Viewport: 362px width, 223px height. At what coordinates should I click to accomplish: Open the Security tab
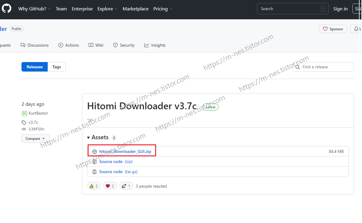pyautogui.click(x=124, y=45)
